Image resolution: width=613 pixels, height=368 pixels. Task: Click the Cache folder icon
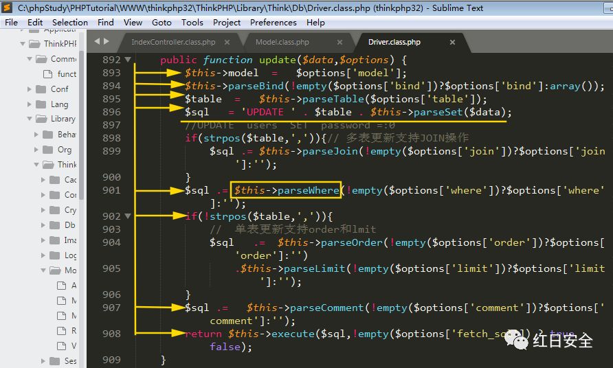click(x=55, y=180)
